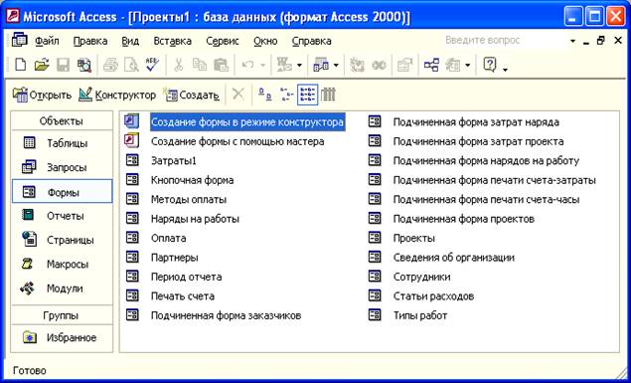Screen dimensions: 631x383
Task: Click the Copy toolbar icon
Action: pos(200,65)
